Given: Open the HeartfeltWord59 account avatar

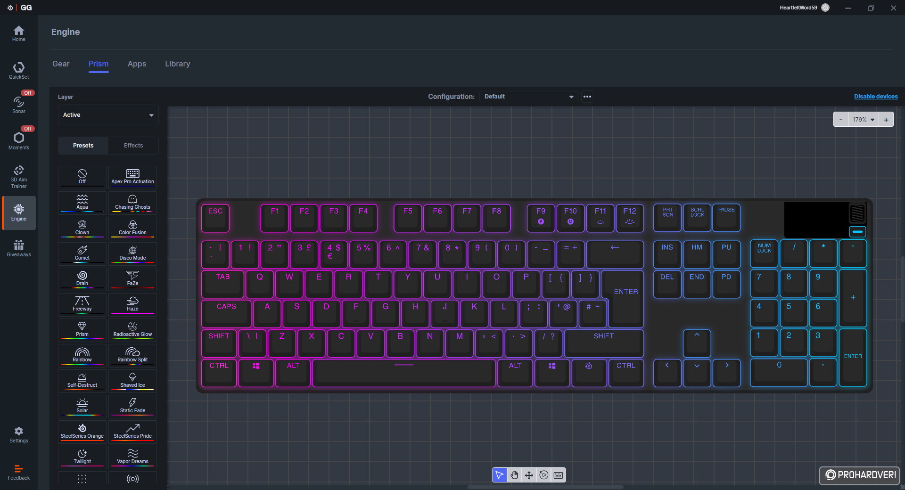Looking at the screenshot, I should click(825, 8).
